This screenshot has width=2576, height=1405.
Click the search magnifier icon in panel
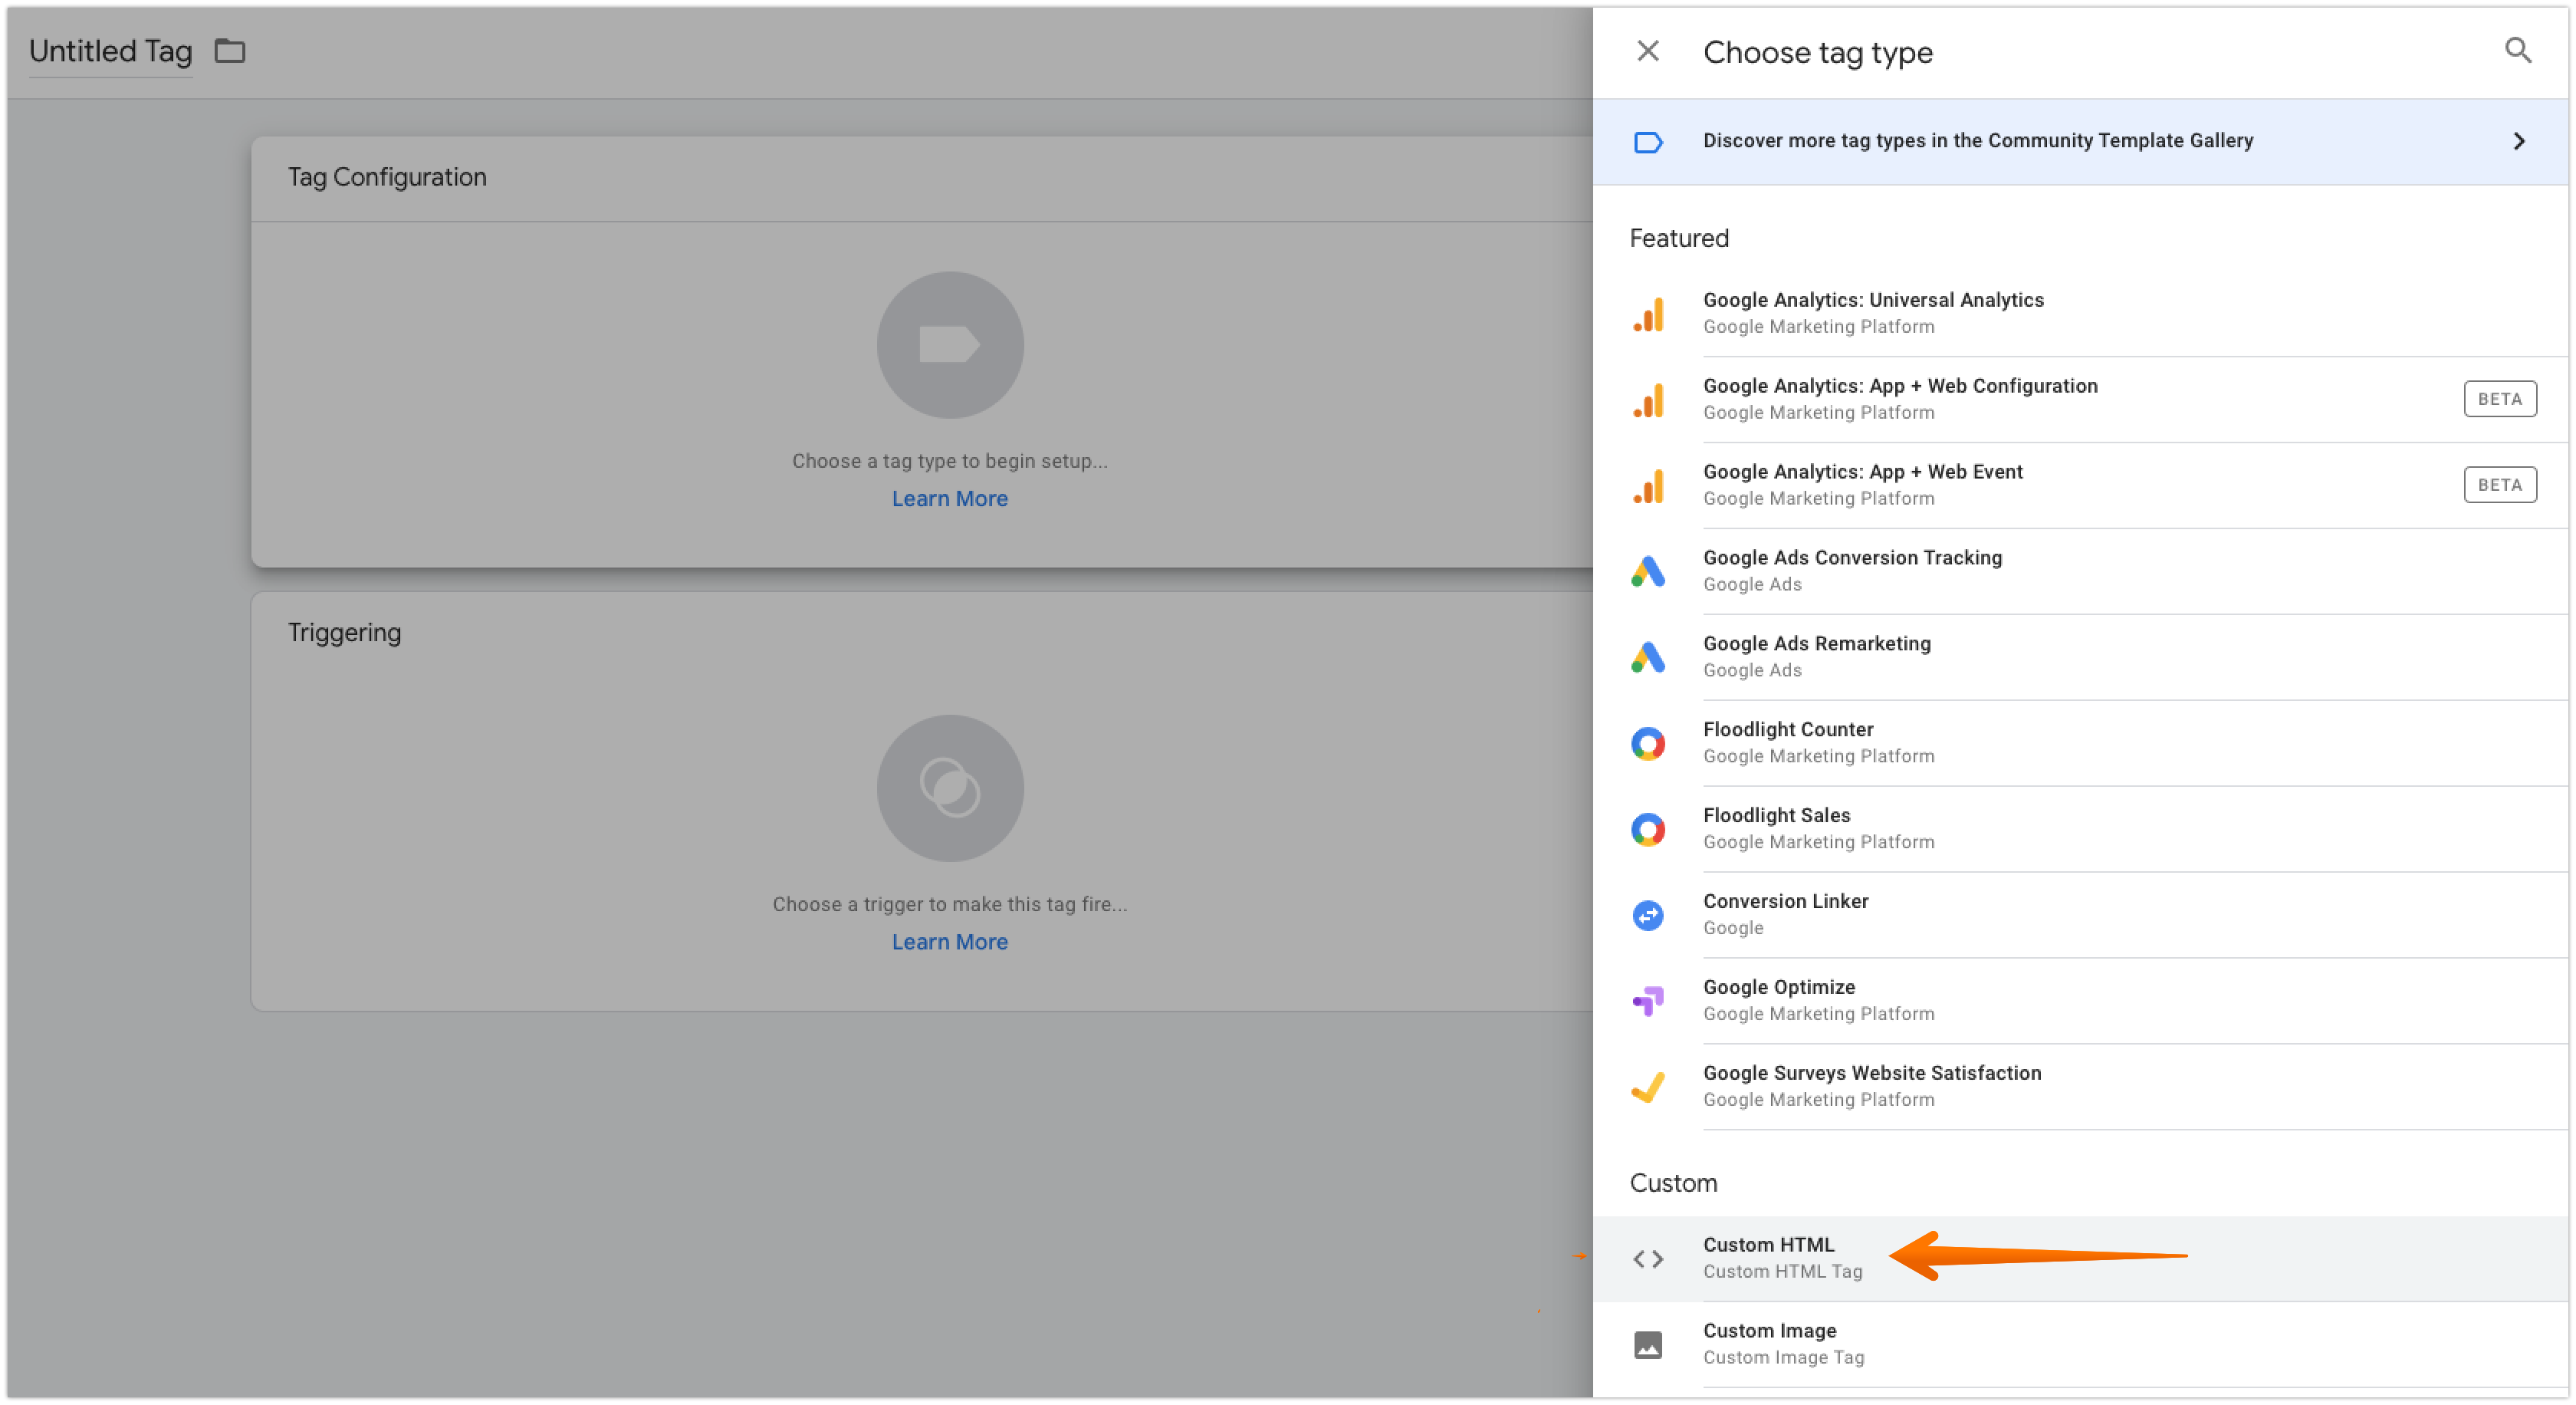[2517, 50]
